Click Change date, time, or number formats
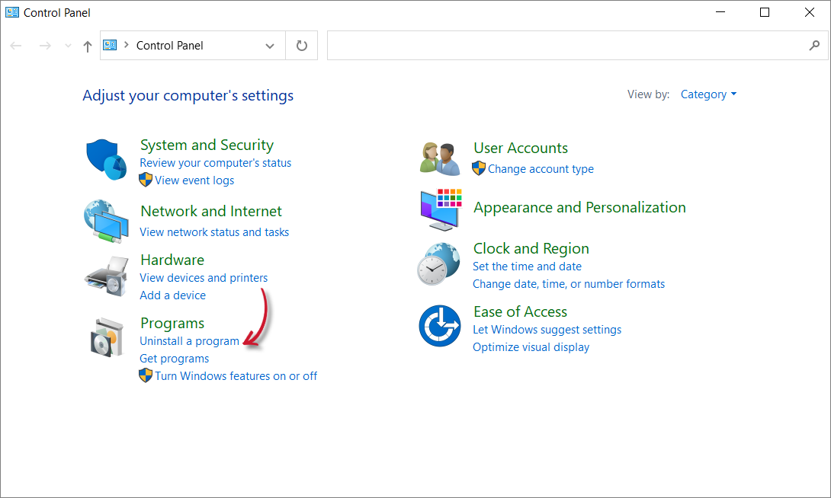 coord(569,284)
